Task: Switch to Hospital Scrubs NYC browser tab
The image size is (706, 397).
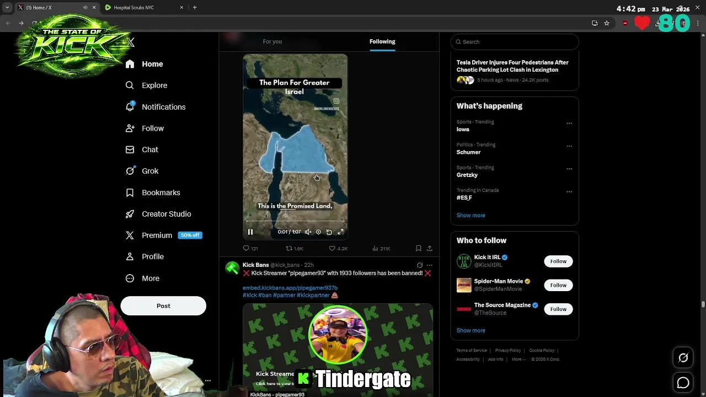Action: click(143, 8)
